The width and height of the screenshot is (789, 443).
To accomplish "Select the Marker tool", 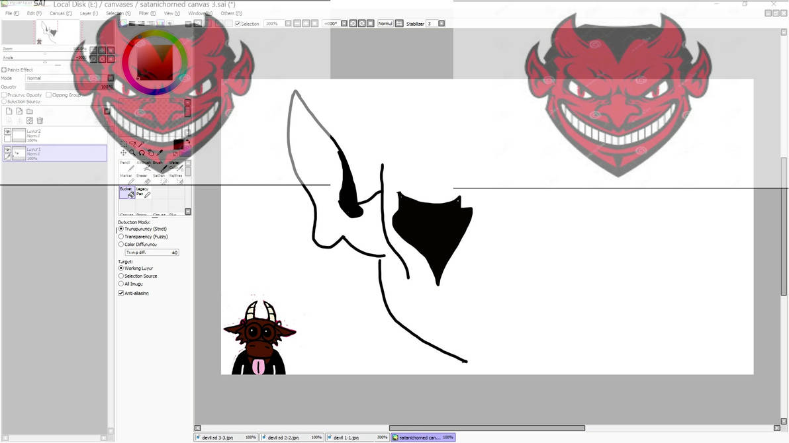I will tap(127, 179).
